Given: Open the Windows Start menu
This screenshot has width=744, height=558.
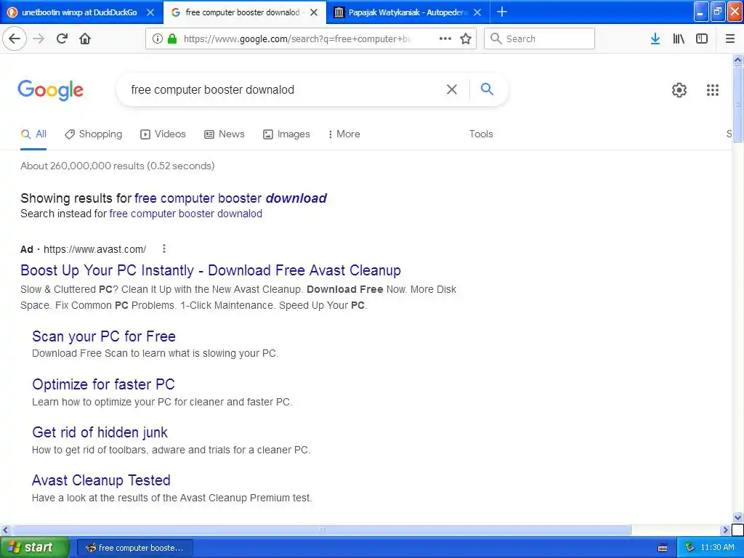Looking at the screenshot, I should (x=35, y=547).
